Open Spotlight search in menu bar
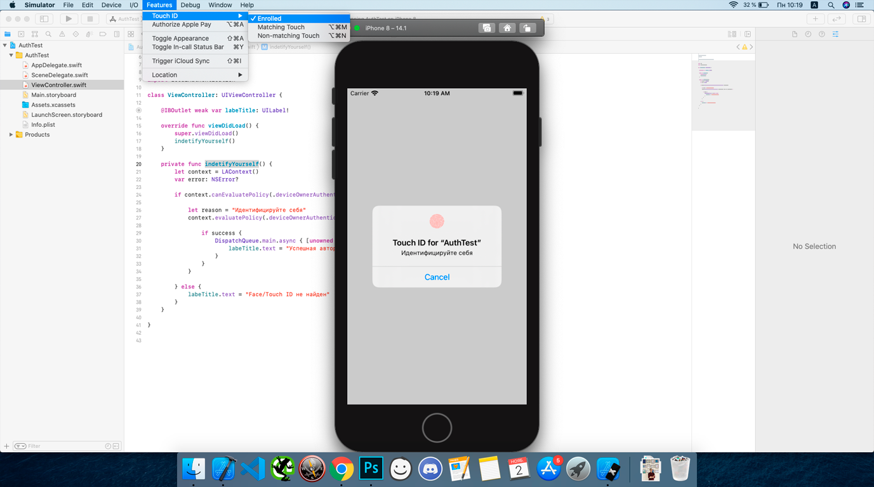This screenshot has height=487, width=874. coord(831,5)
